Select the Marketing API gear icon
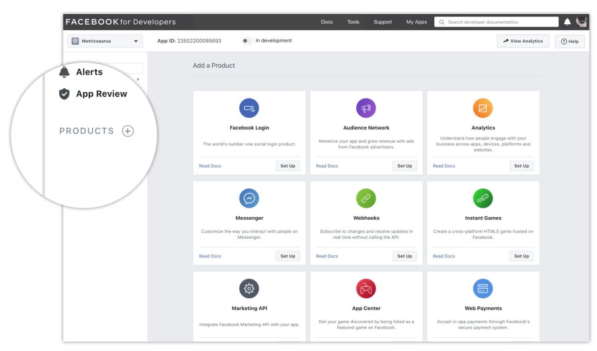 coord(249,289)
